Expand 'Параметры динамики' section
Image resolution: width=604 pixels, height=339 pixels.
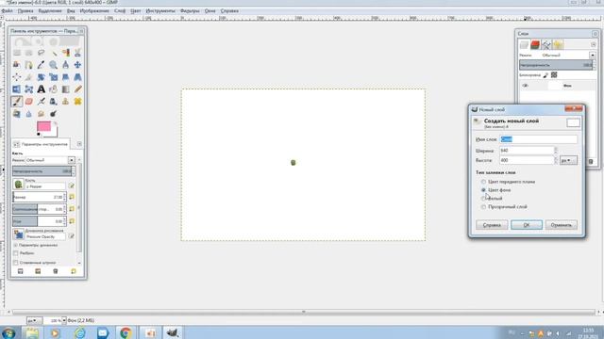pyautogui.click(x=16, y=245)
